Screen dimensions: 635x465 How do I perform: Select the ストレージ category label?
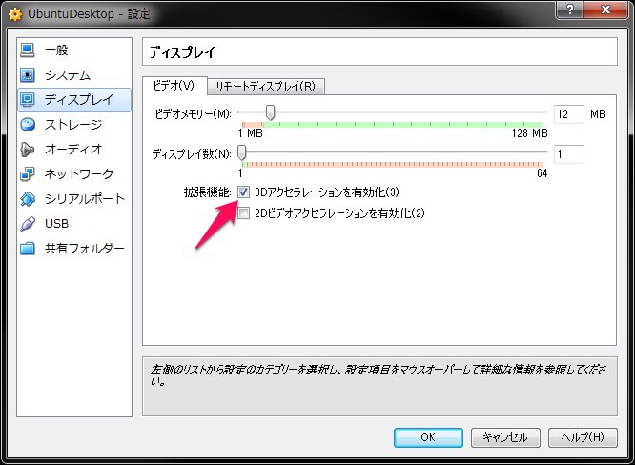point(73,125)
